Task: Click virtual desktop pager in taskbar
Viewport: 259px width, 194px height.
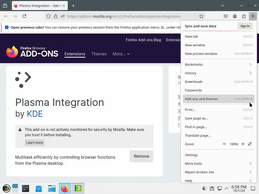Action: click(15, 188)
